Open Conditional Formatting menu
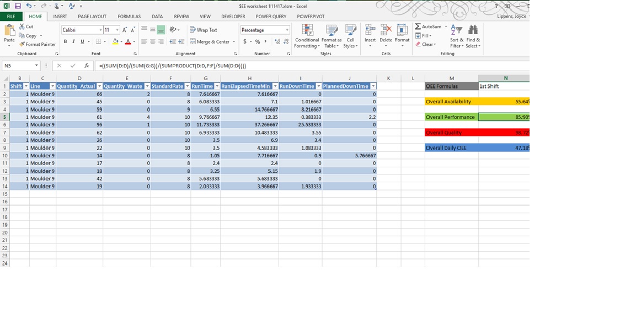 307,36
